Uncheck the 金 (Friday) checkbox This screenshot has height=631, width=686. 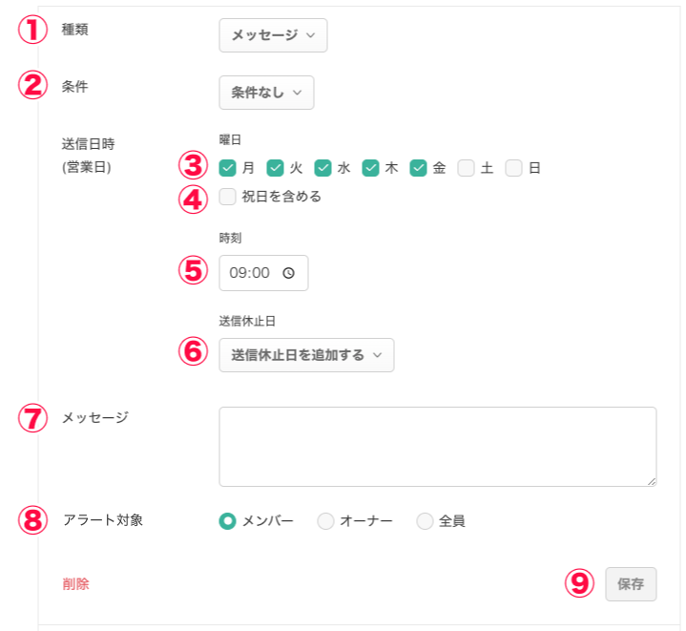pos(419,168)
